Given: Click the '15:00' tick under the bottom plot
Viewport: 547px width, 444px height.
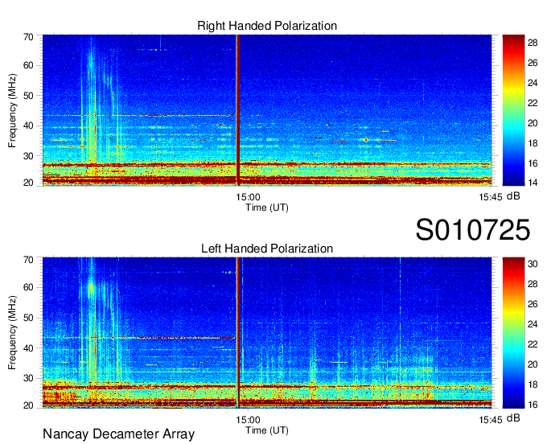Looking at the screenshot, I should click(248, 420).
